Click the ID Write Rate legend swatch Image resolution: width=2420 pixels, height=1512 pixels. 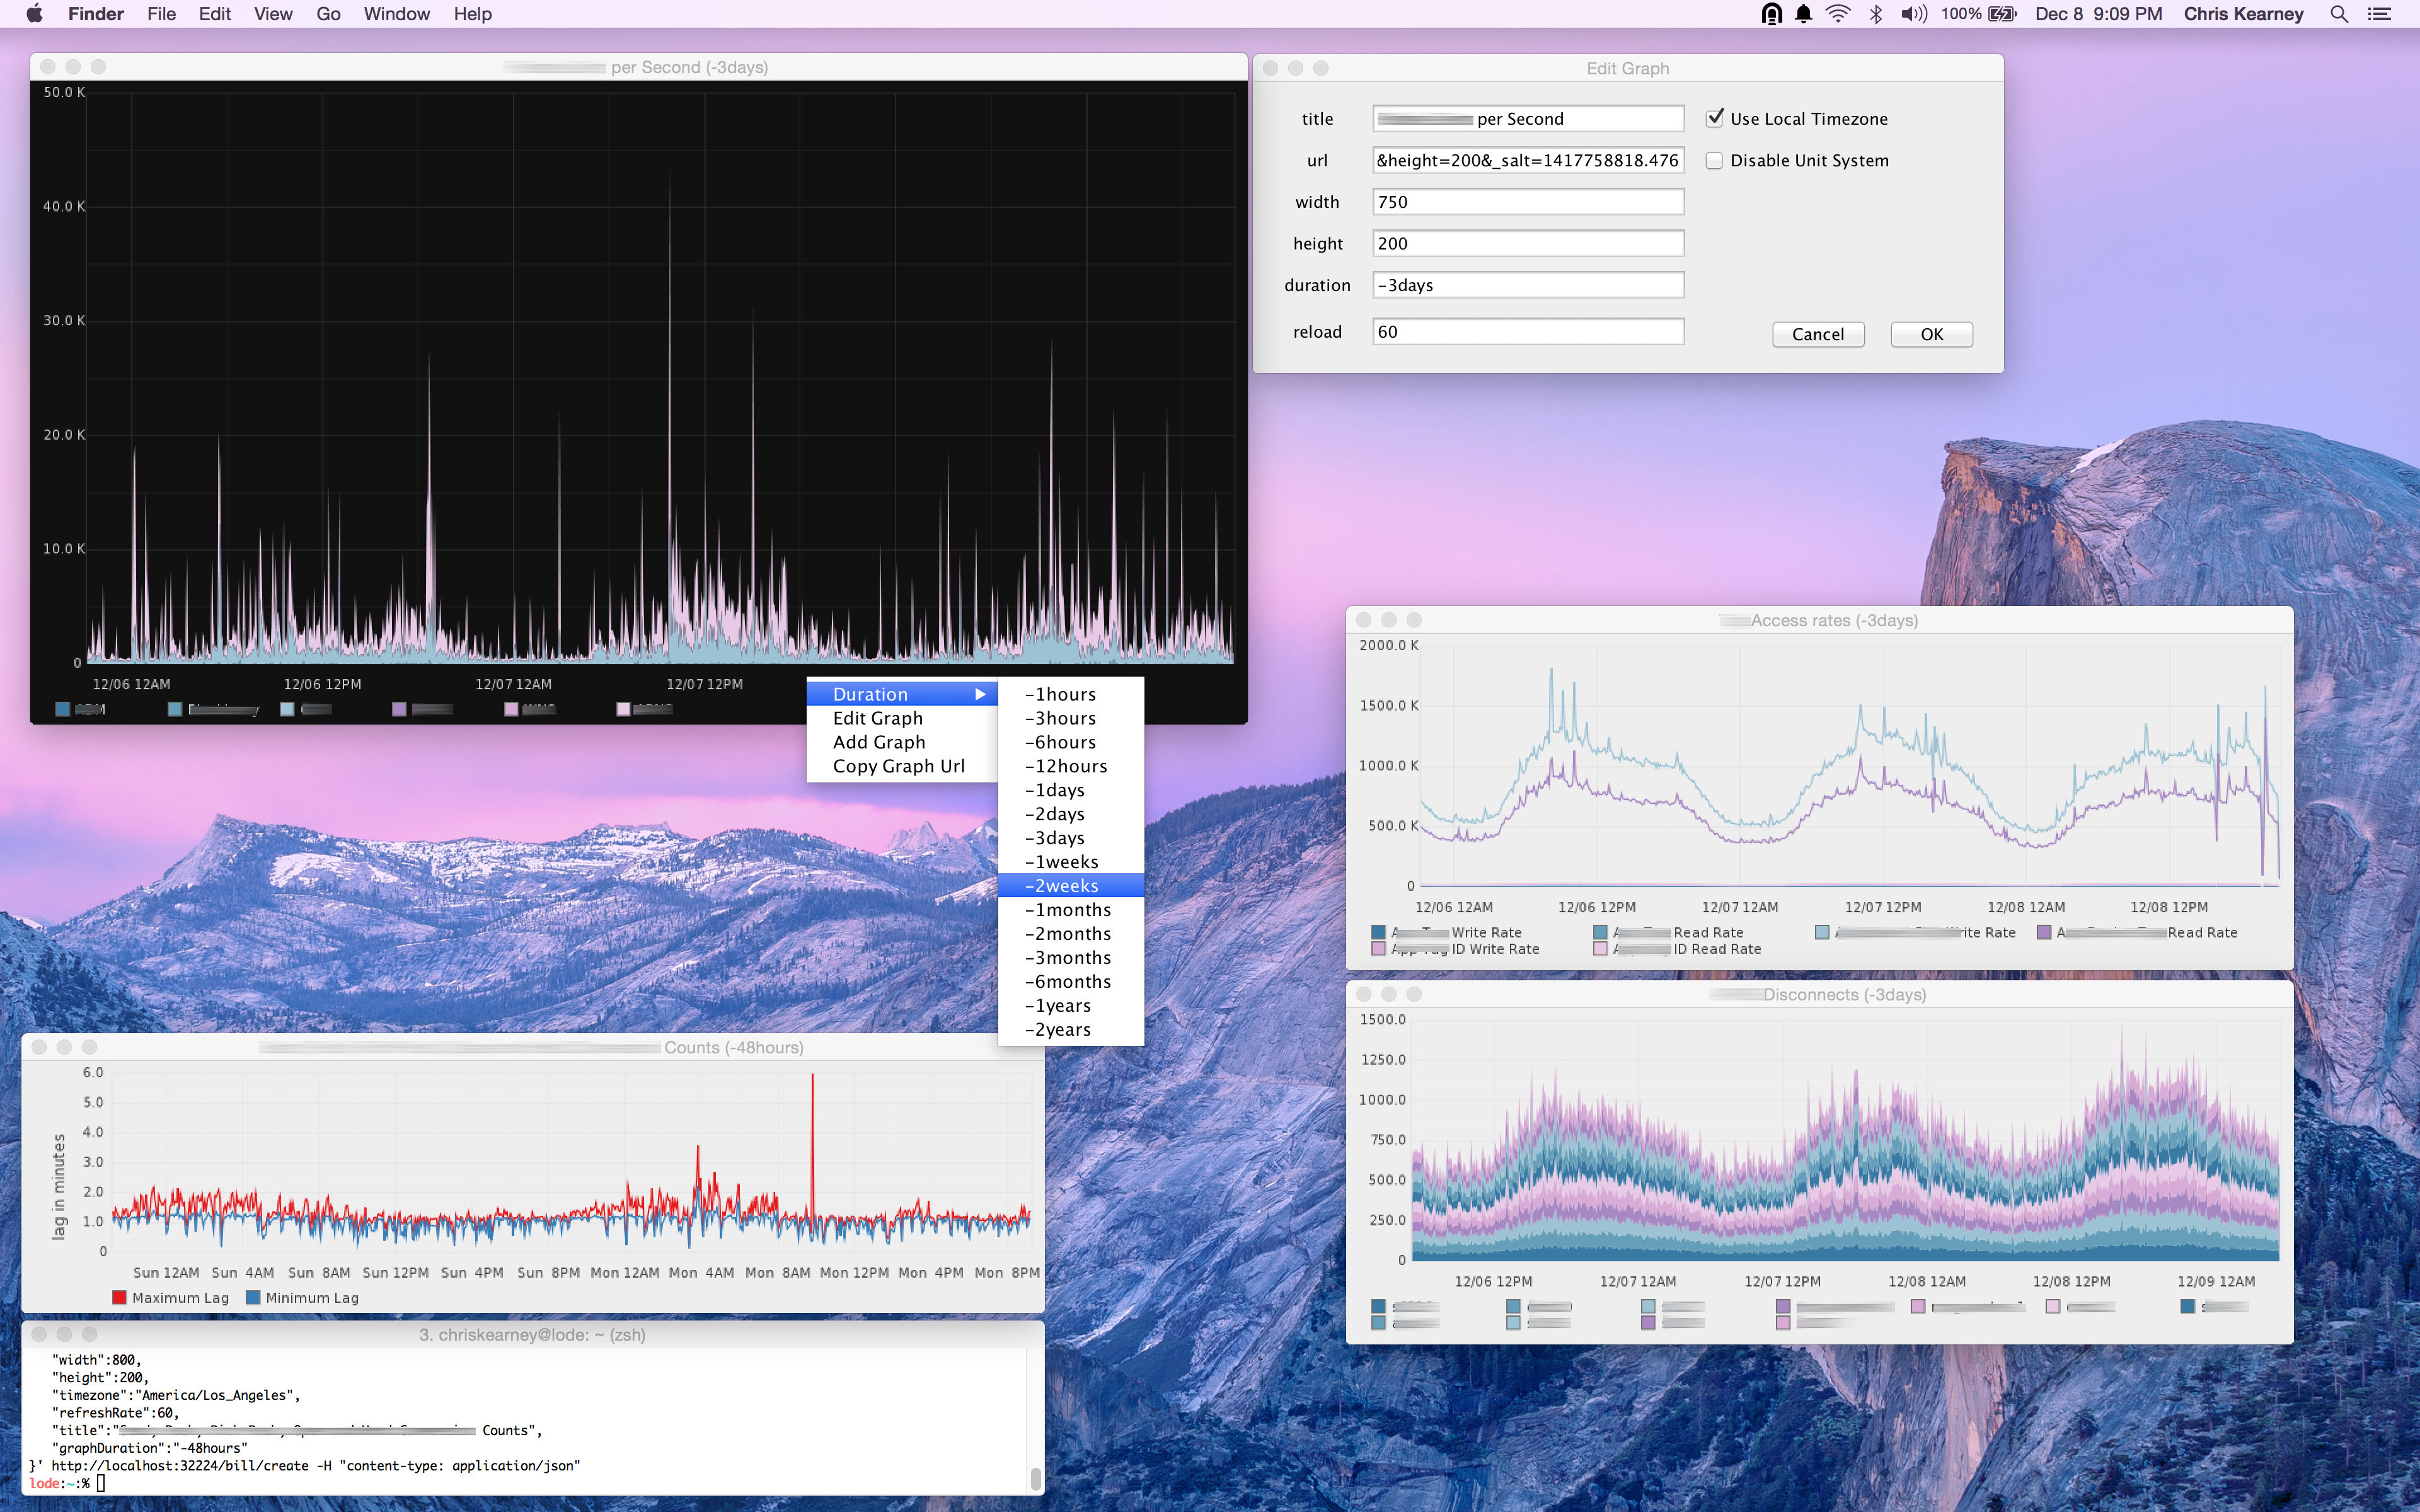coord(1379,949)
